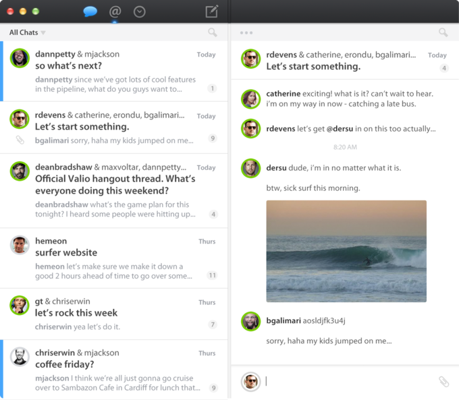Click the conversation title 'Let's start something.' header

click(x=313, y=67)
